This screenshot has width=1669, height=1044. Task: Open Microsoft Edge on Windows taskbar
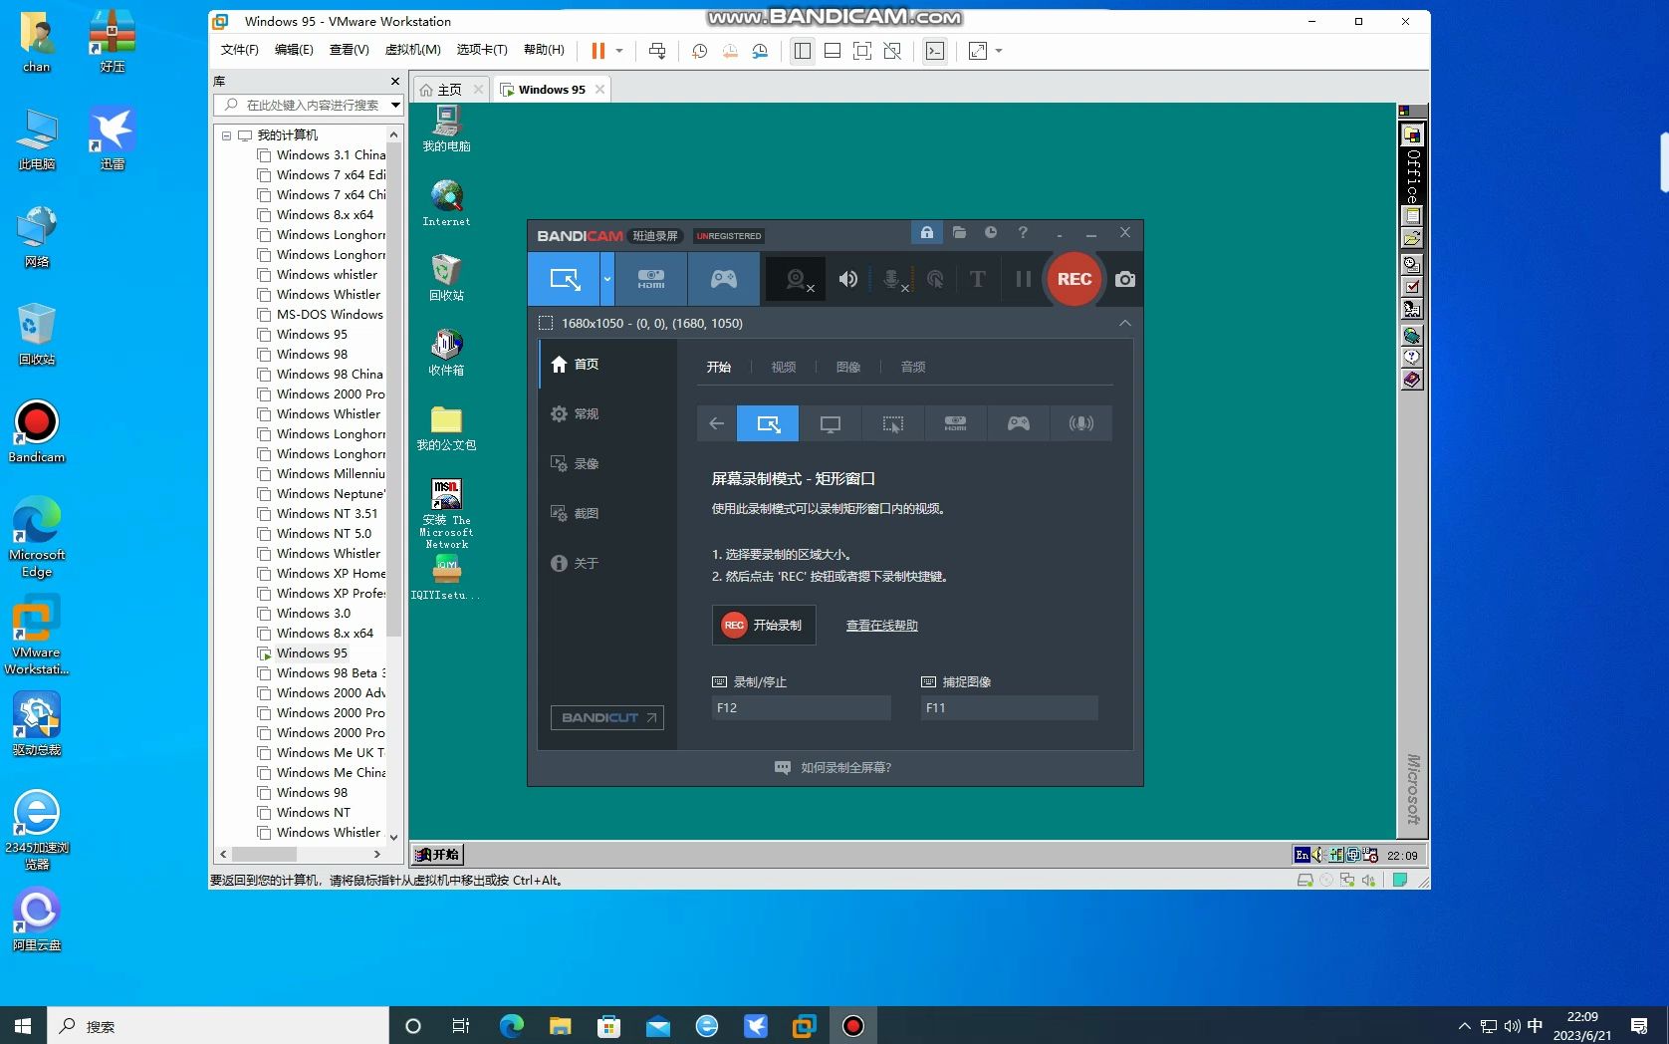tap(512, 1026)
